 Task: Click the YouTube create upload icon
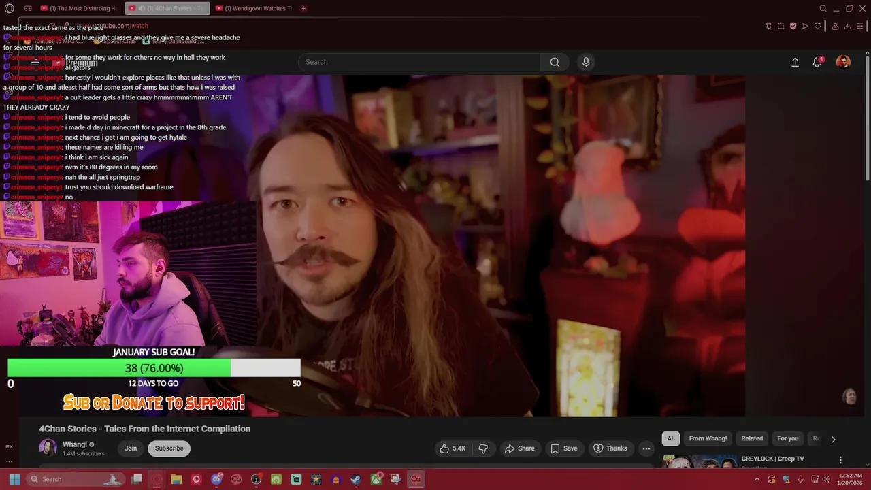pyautogui.click(x=795, y=62)
